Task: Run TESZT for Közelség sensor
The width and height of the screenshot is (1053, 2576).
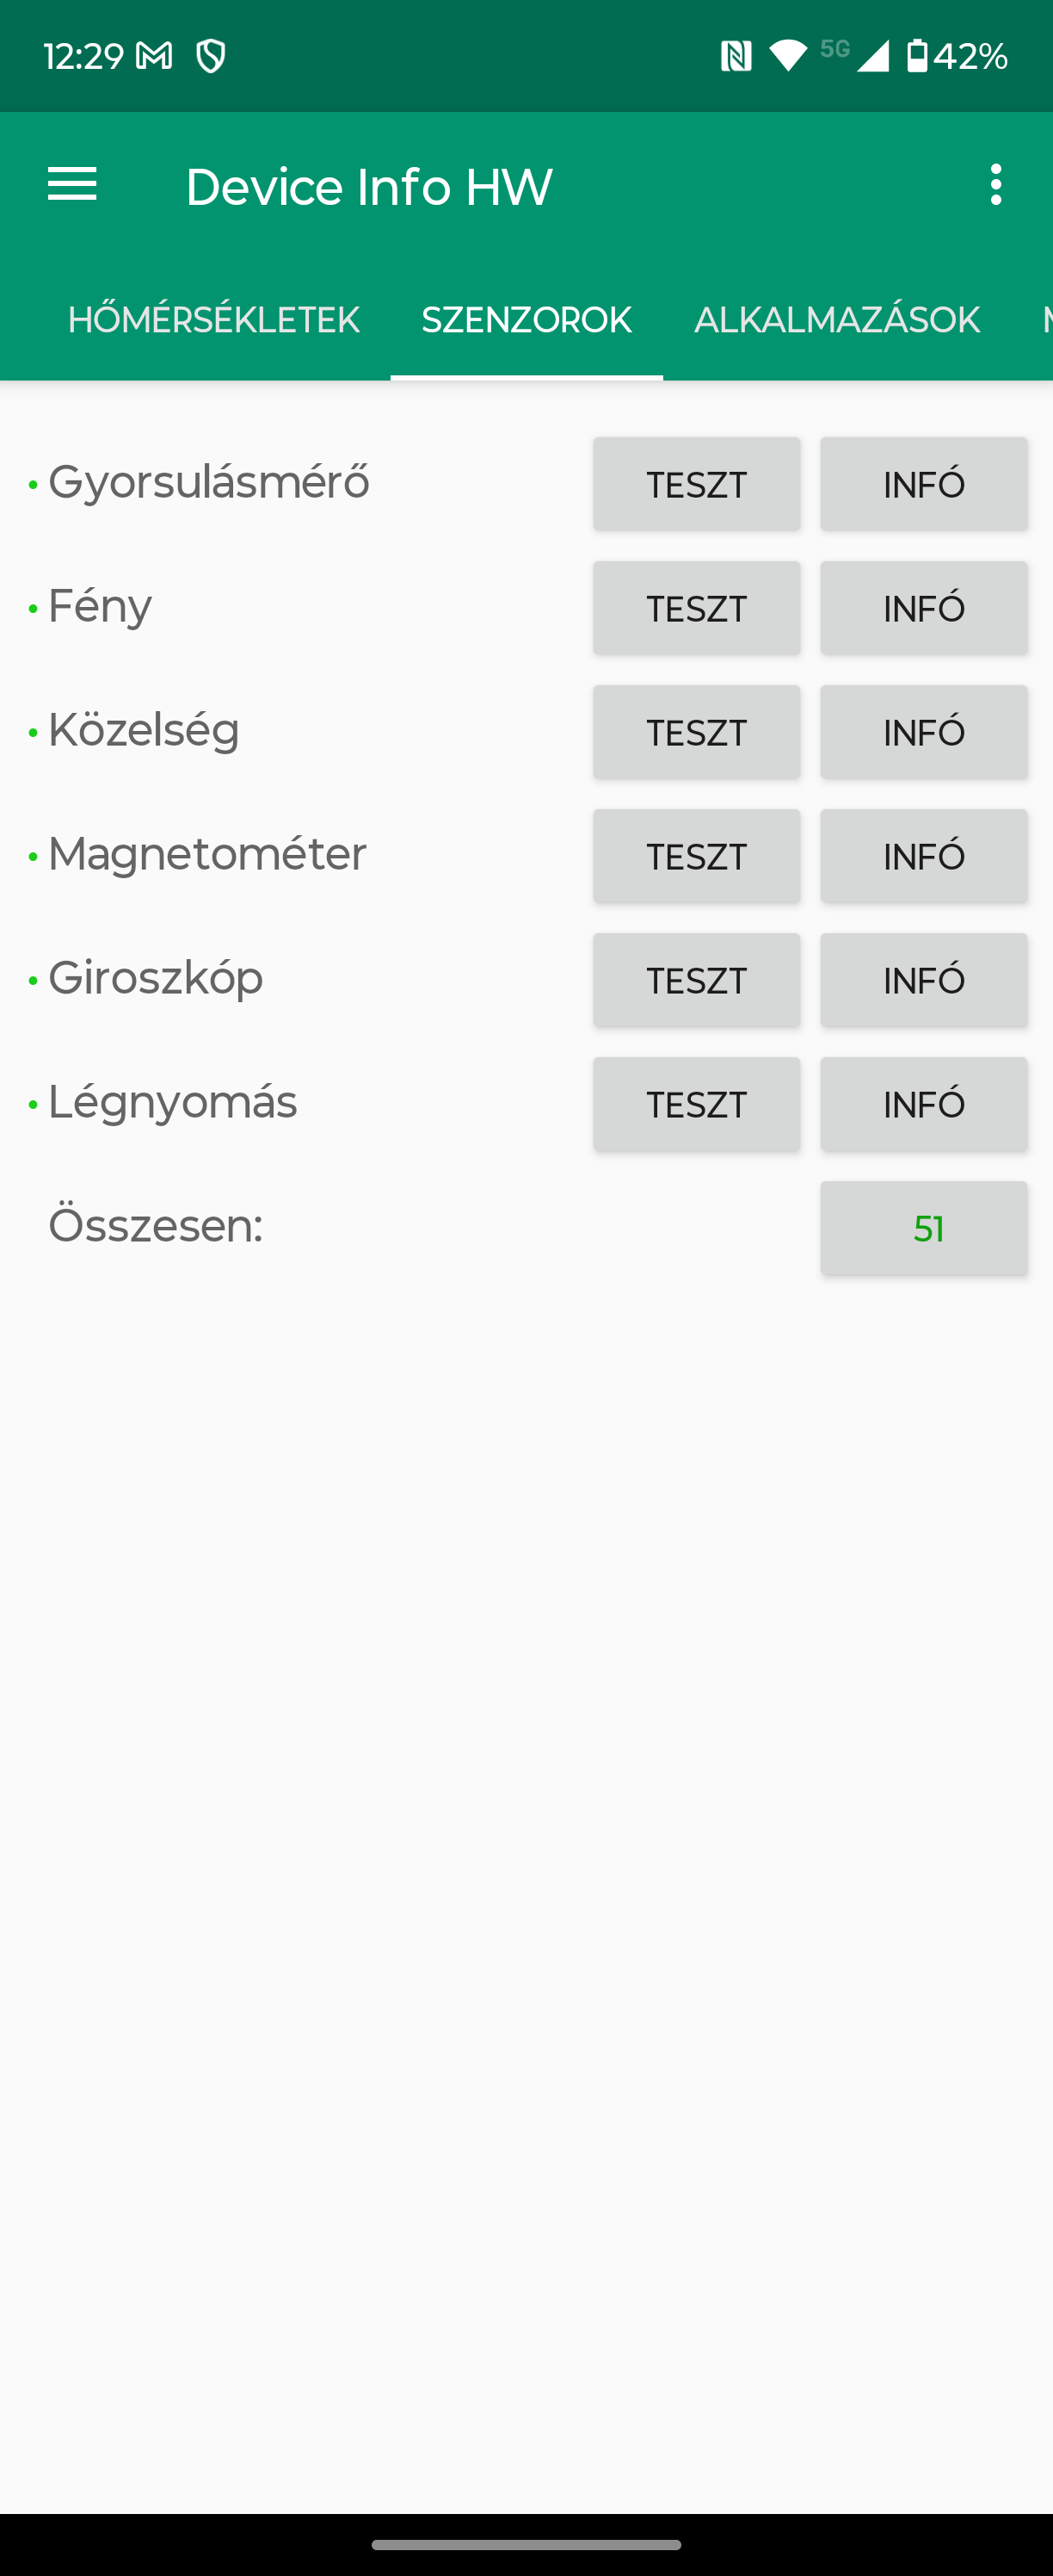Action: tap(696, 732)
